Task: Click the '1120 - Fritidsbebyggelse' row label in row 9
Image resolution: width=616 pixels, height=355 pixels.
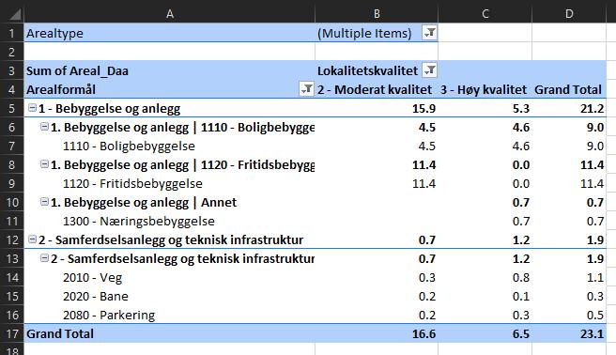Action: pyautogui.click(x=132, y=183)
